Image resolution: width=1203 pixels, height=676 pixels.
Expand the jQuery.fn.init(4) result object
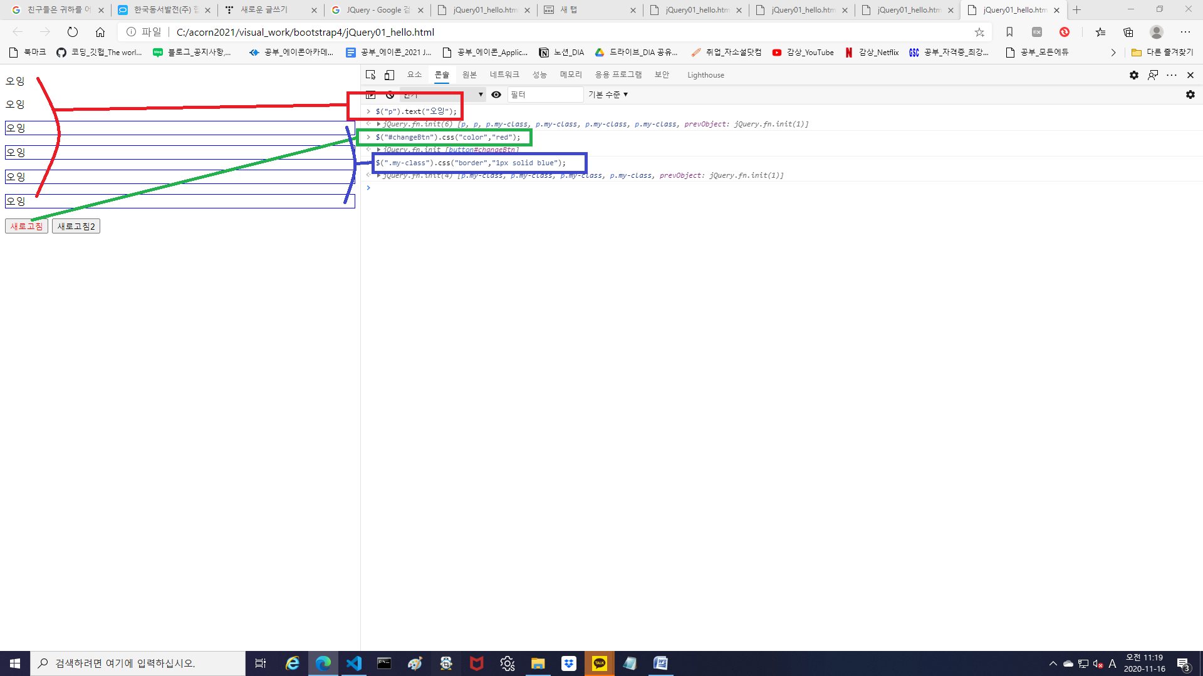tap(378, 175)
